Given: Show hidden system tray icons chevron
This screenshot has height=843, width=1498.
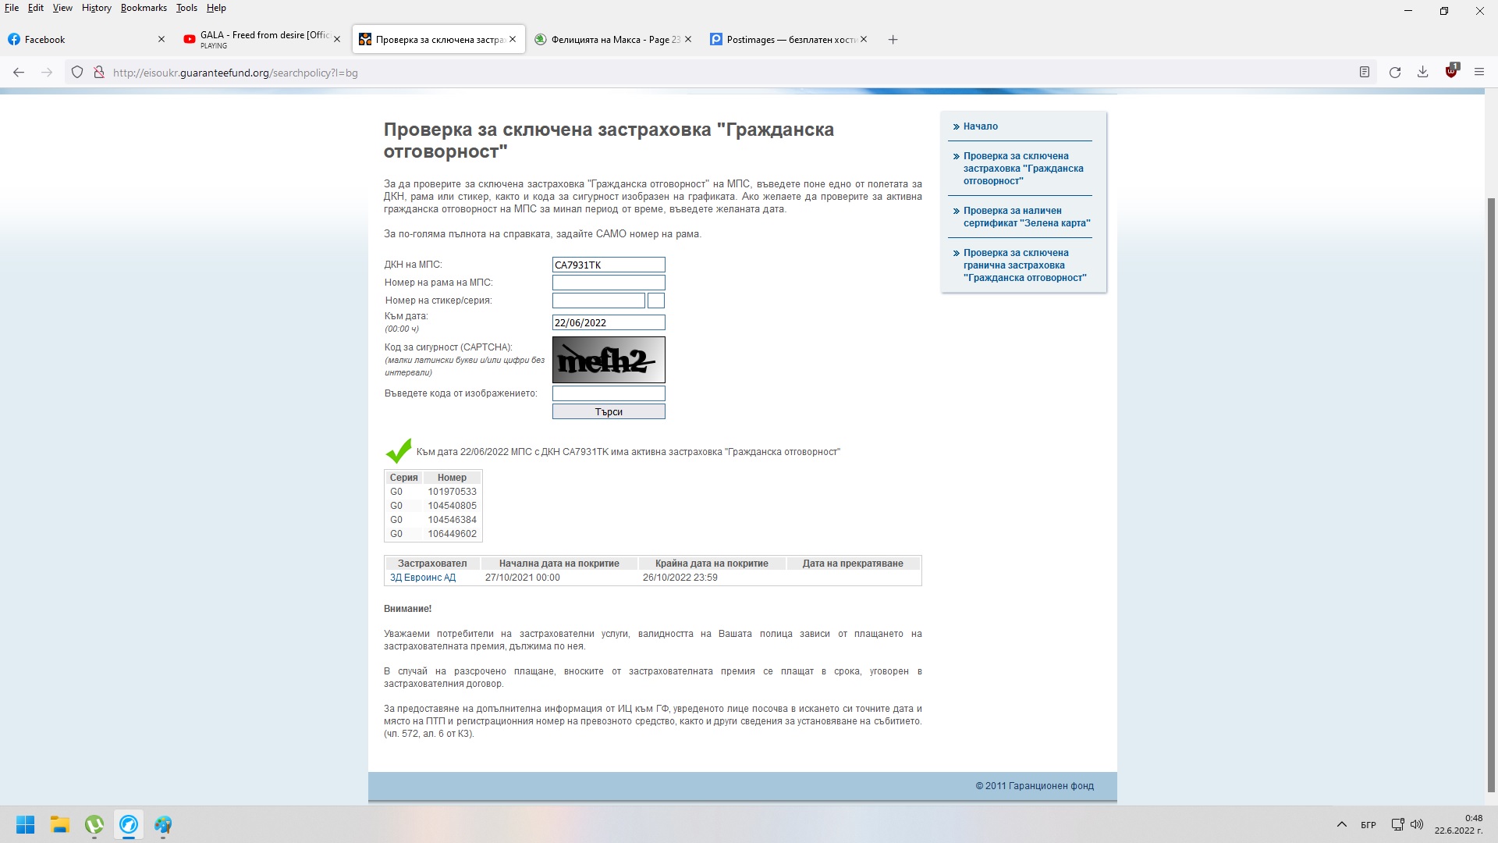Looking at the screenshot, I should [1342, 824].
